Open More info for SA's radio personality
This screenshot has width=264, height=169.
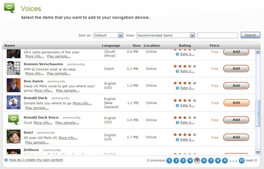34,56
